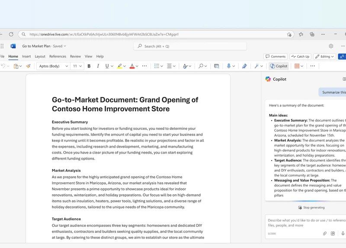Apply yellow text highlight color

120,66
